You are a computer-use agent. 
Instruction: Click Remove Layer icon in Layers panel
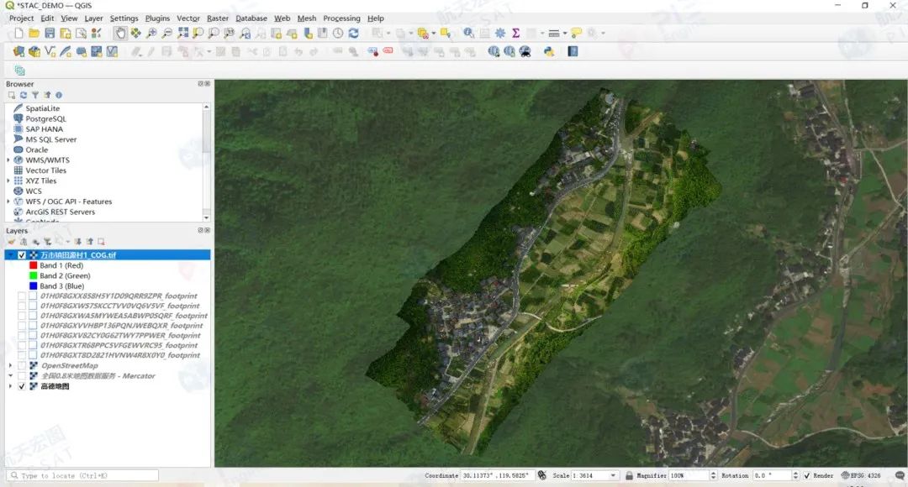[x=102, y=241]
